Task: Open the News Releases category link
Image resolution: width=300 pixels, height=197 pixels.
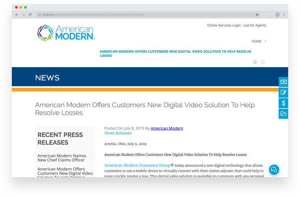Action: click(x=118, y=133)
